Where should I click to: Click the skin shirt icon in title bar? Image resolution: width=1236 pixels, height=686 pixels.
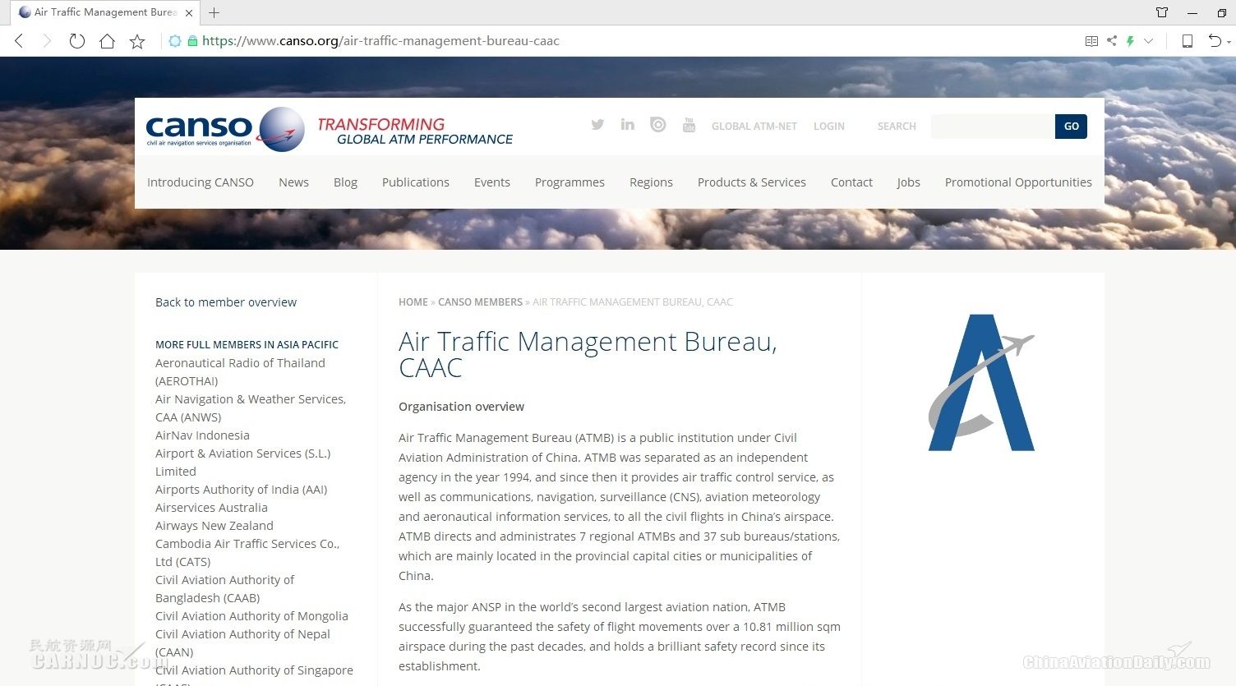1162,12
